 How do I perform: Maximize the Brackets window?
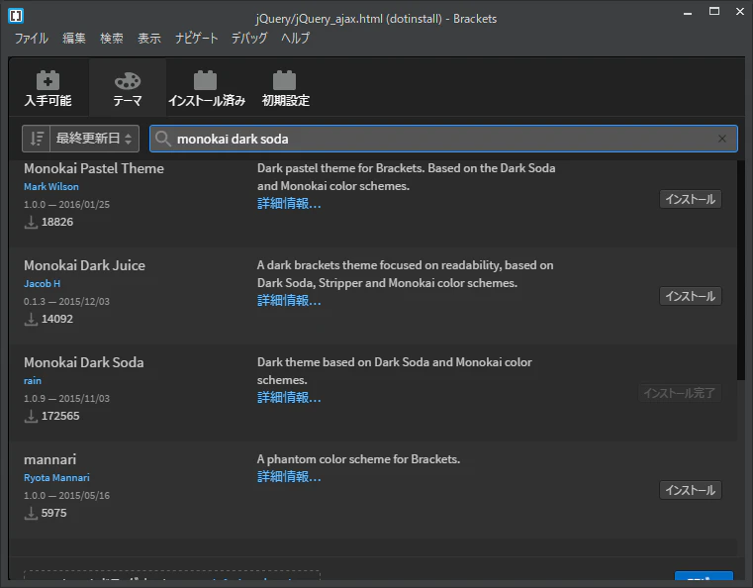(714, 12)
